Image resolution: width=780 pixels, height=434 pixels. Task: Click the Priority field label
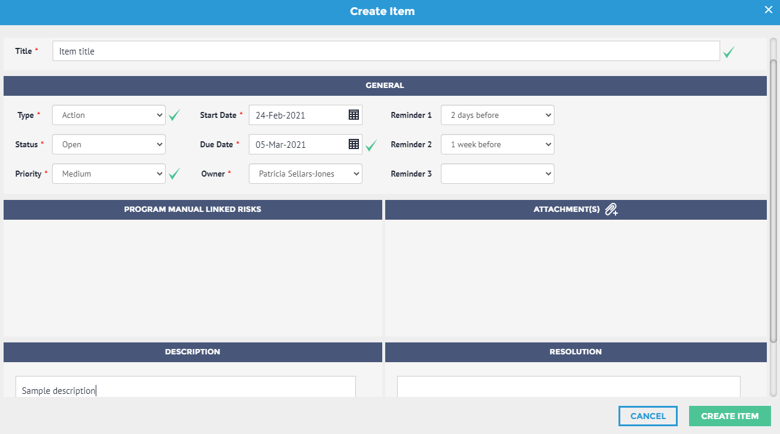coord(28,174)
